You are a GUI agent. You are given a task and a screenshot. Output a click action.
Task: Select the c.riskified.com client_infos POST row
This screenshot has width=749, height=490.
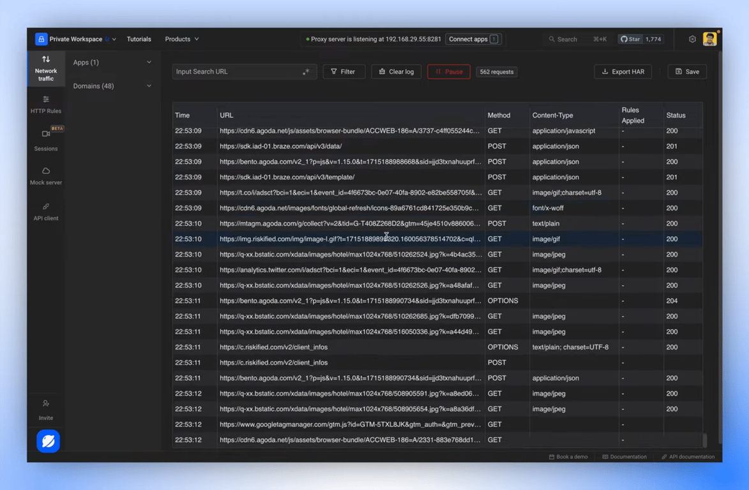437,362
